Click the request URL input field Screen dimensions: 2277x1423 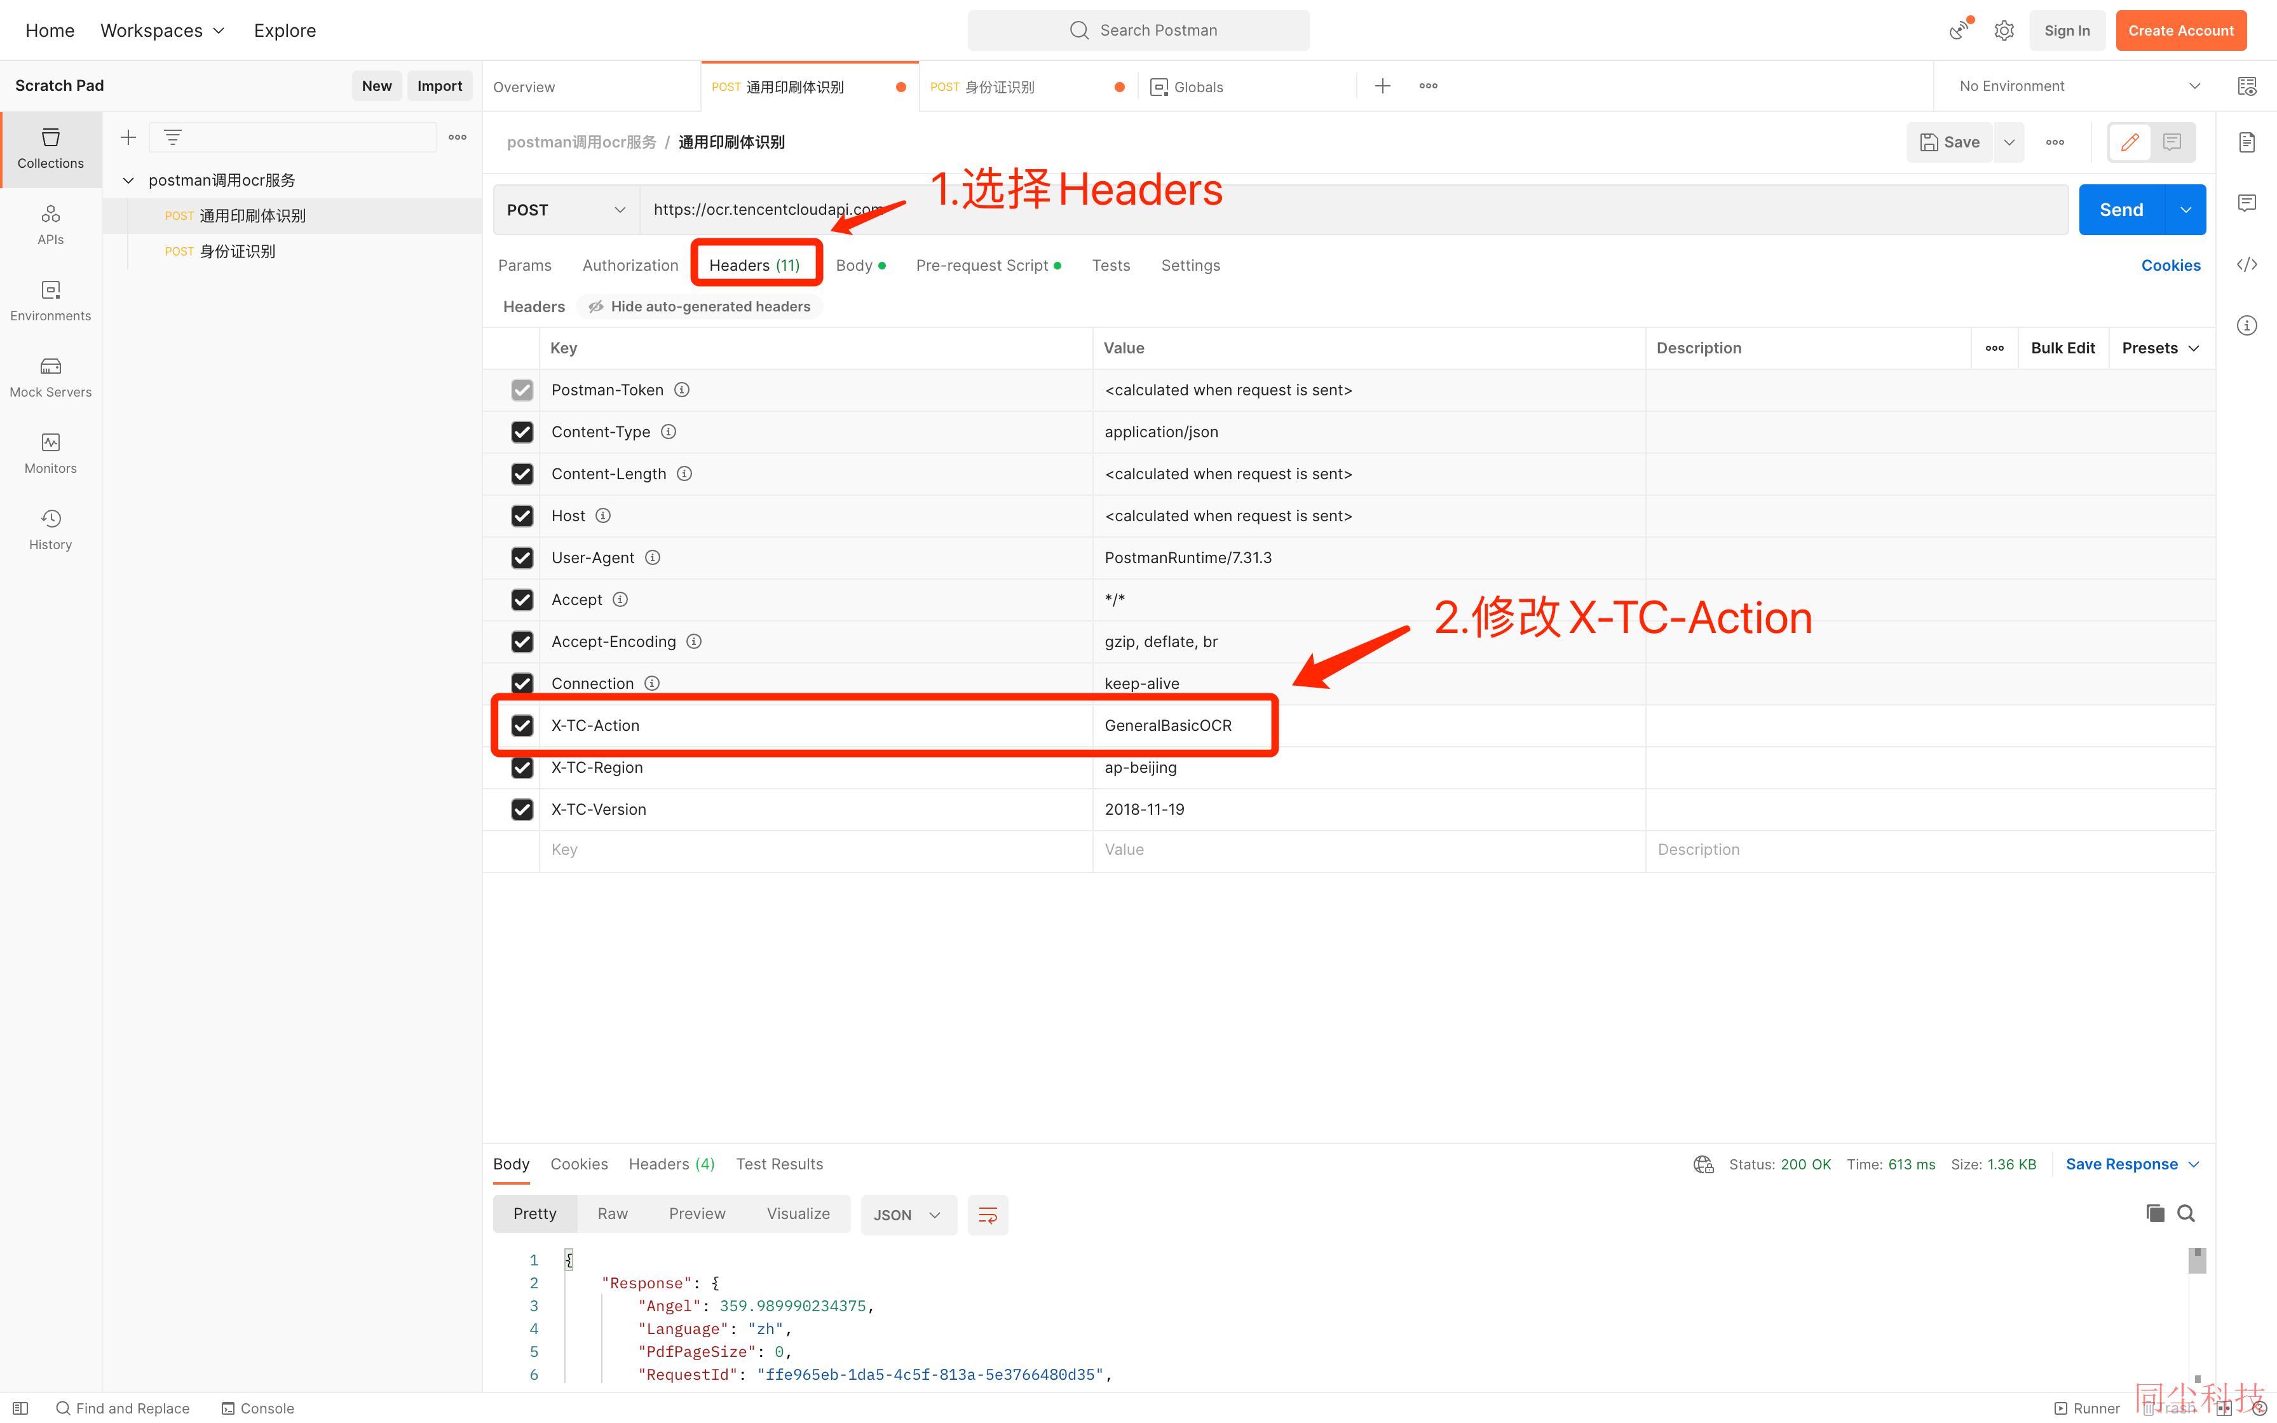coord(1353,210)
